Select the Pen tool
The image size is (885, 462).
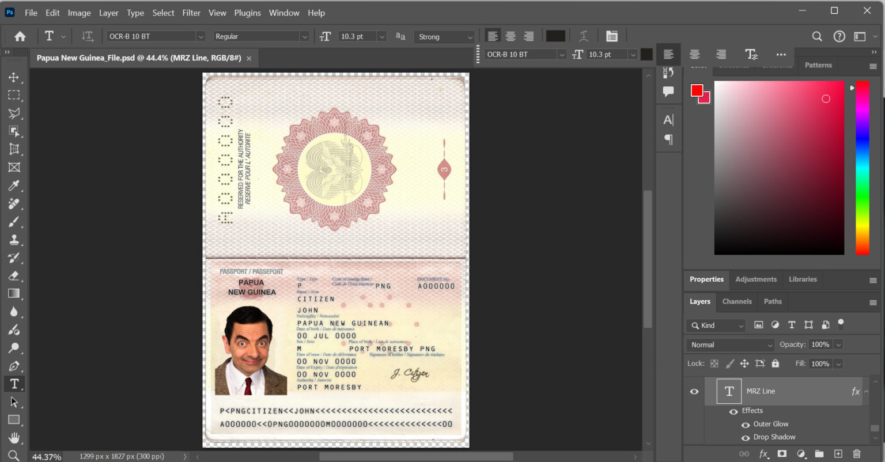pyautogui.click(x=14, y=366)
